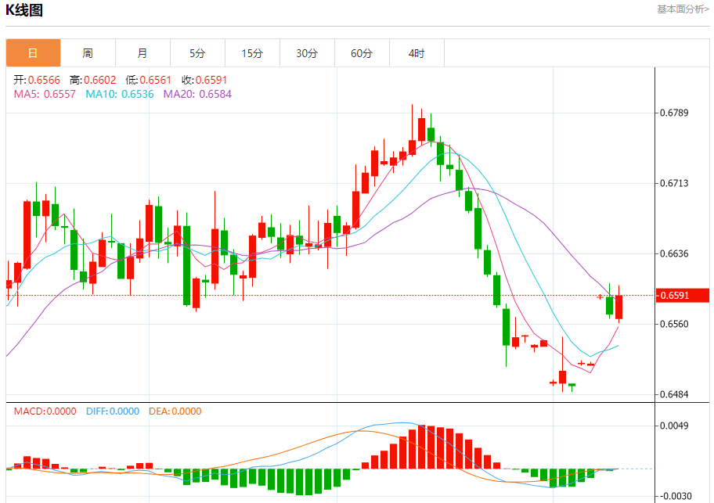714x503 pixels.
Task: Click the MA5: 0.6557 label
Action: click(45, 94)
